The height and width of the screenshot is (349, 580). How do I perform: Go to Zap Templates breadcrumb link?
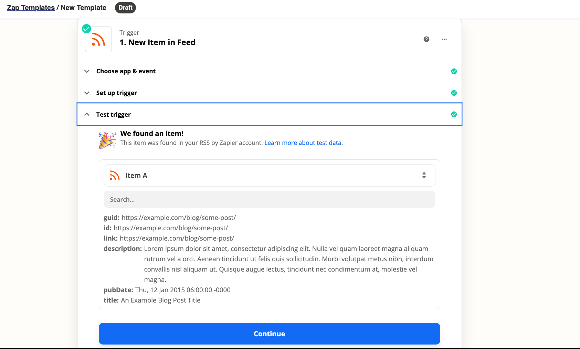pos(31,8)
